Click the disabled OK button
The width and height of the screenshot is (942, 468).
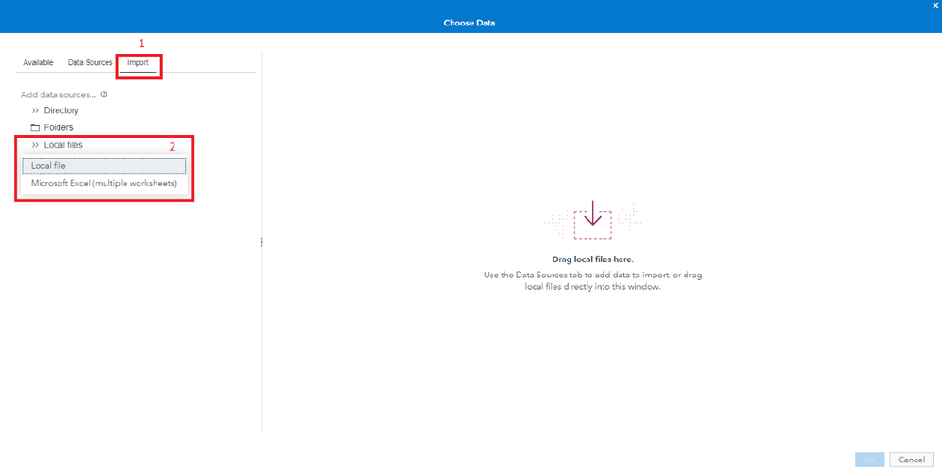point(870,460)
